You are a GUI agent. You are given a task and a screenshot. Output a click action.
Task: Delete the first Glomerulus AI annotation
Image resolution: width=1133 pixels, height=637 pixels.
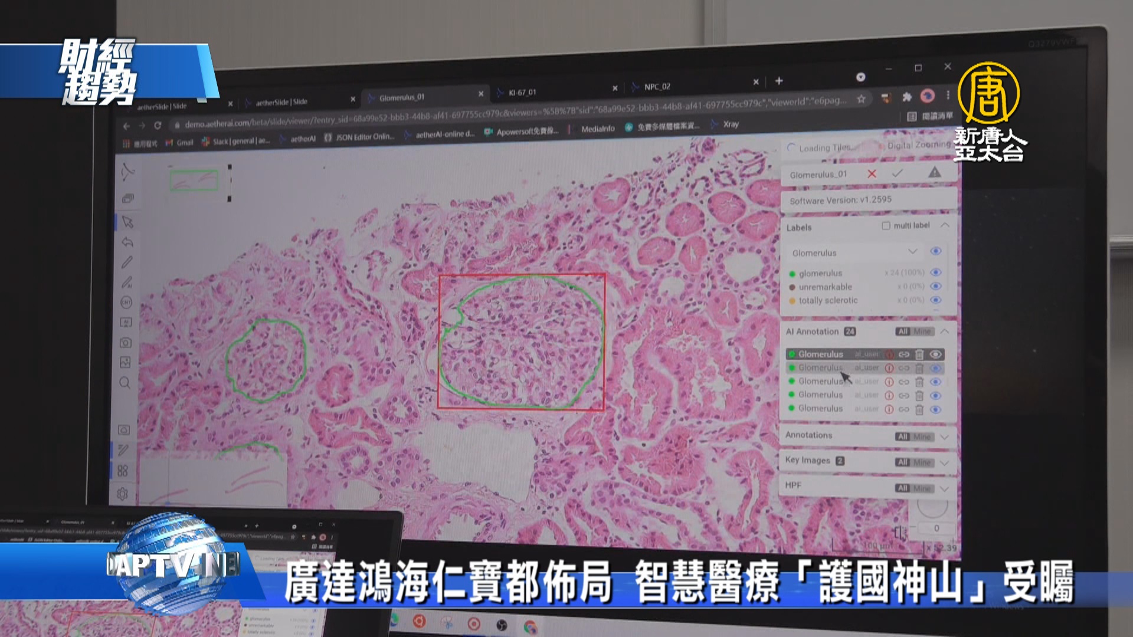(x=919, y=354)
